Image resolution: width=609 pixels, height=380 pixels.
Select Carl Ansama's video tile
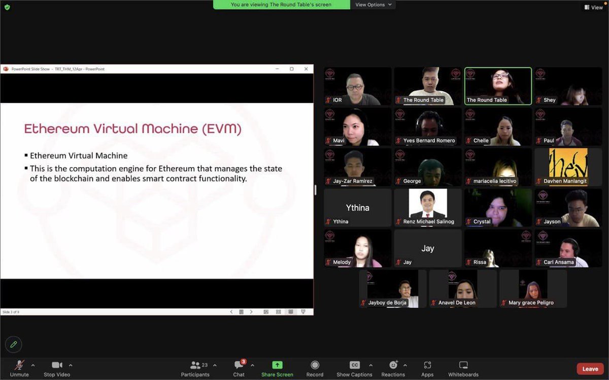[568, 248]
